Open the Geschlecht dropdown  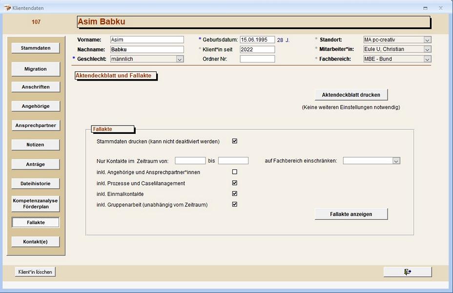click(180, 59)
